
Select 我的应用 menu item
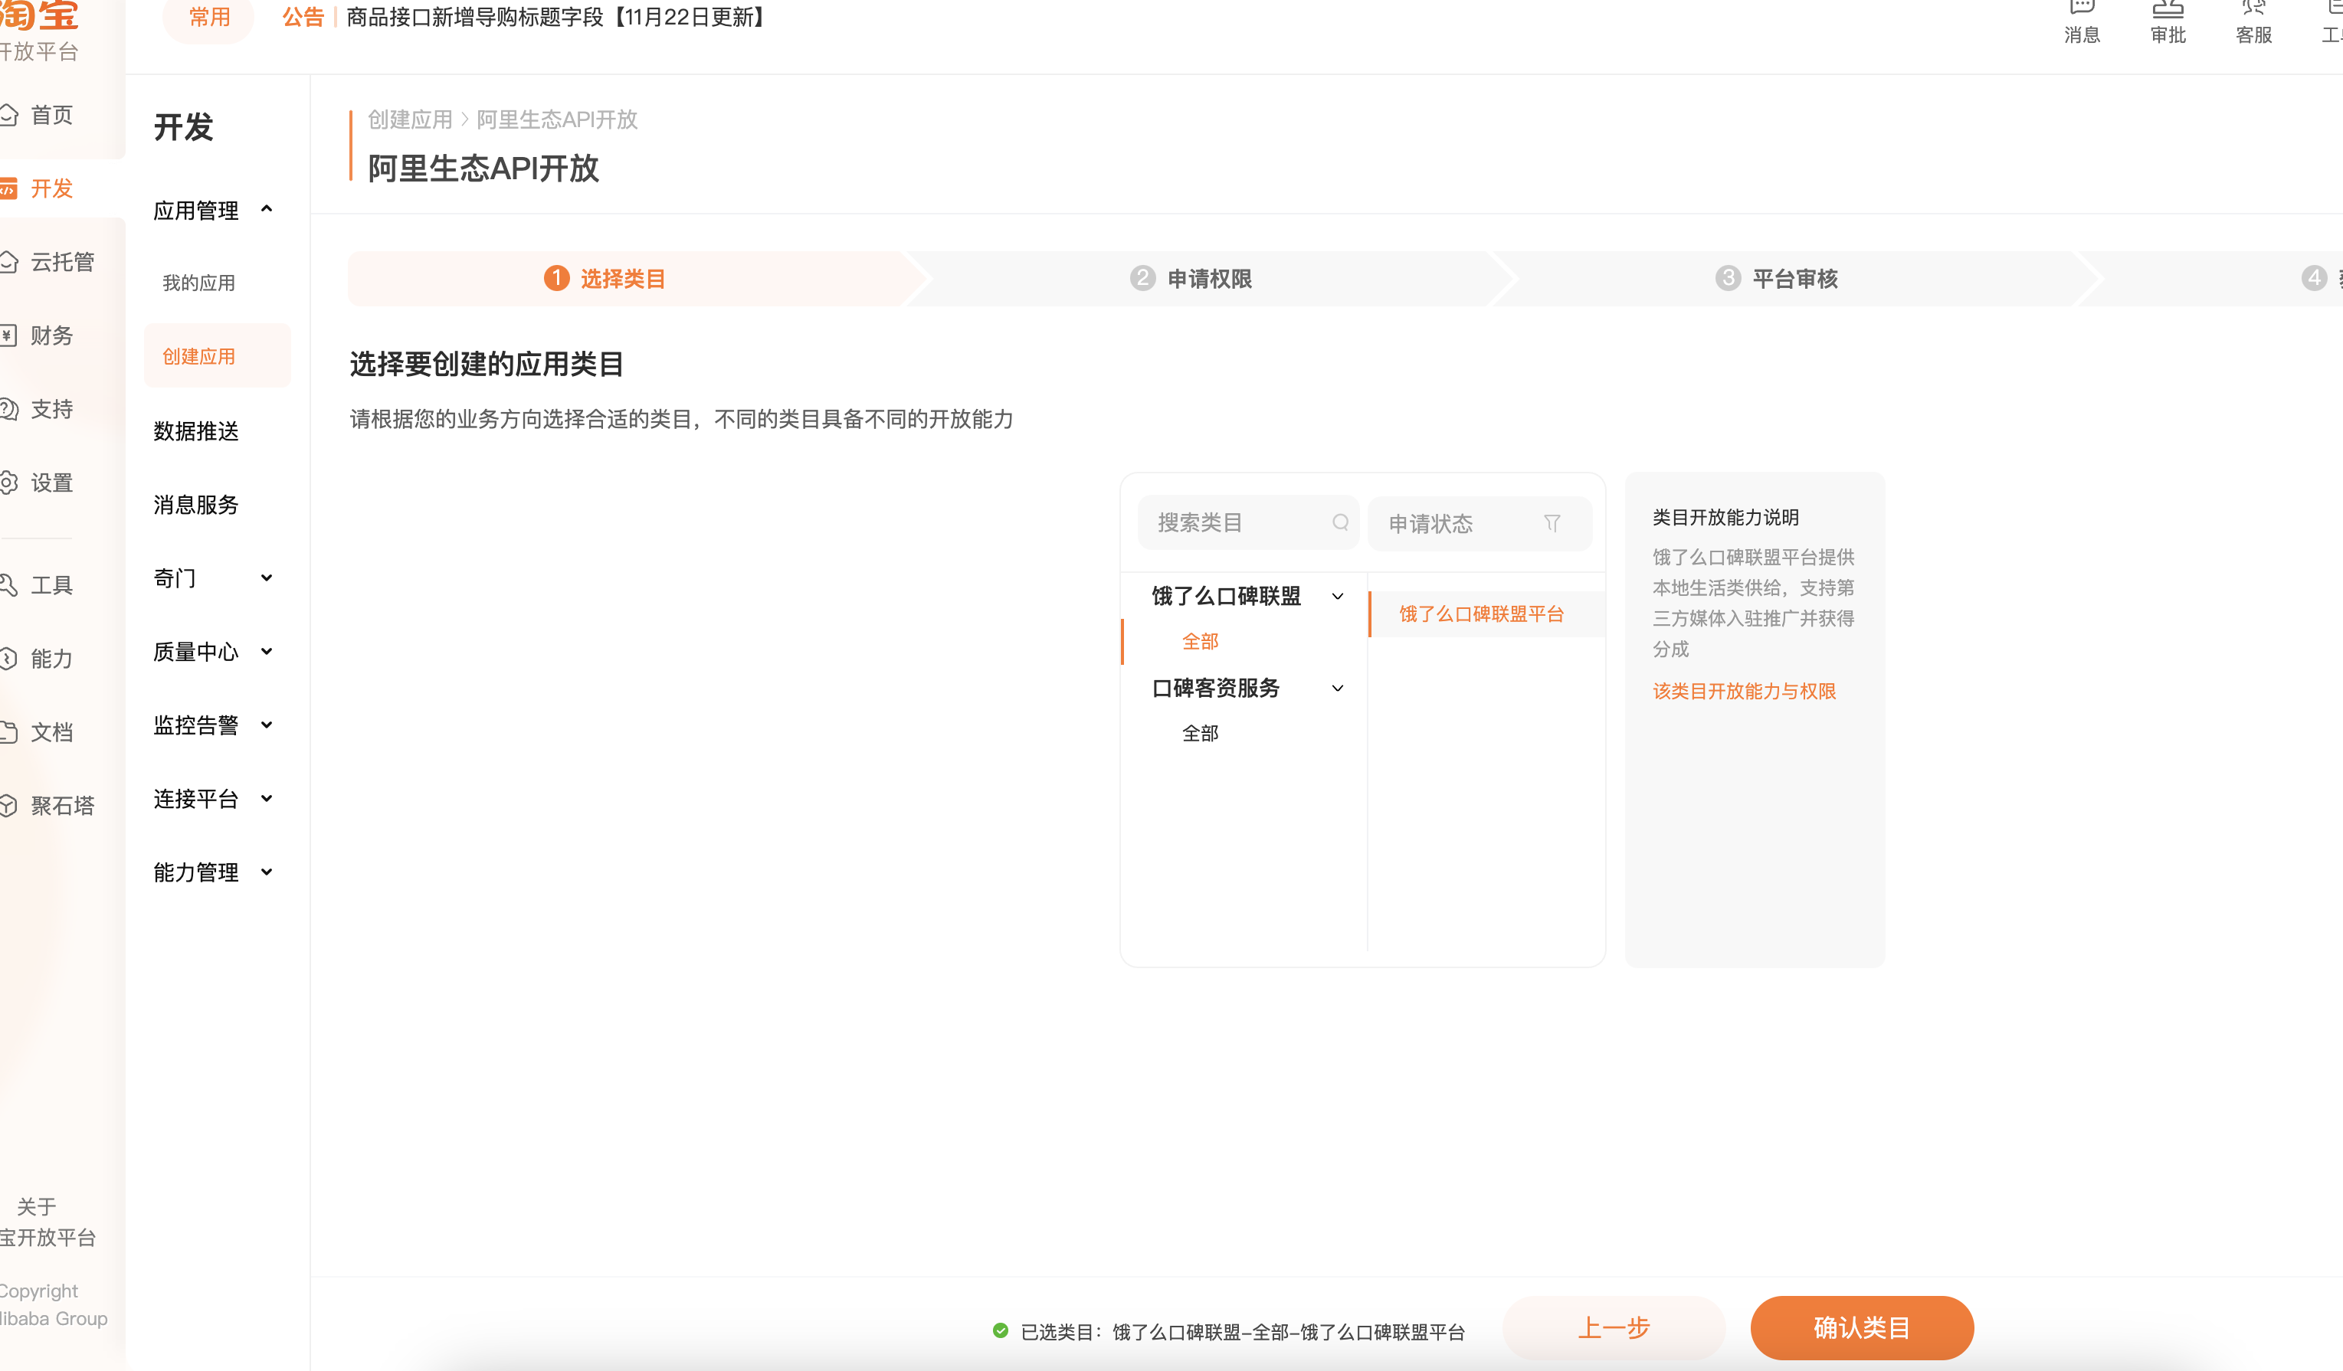point(198,283)
